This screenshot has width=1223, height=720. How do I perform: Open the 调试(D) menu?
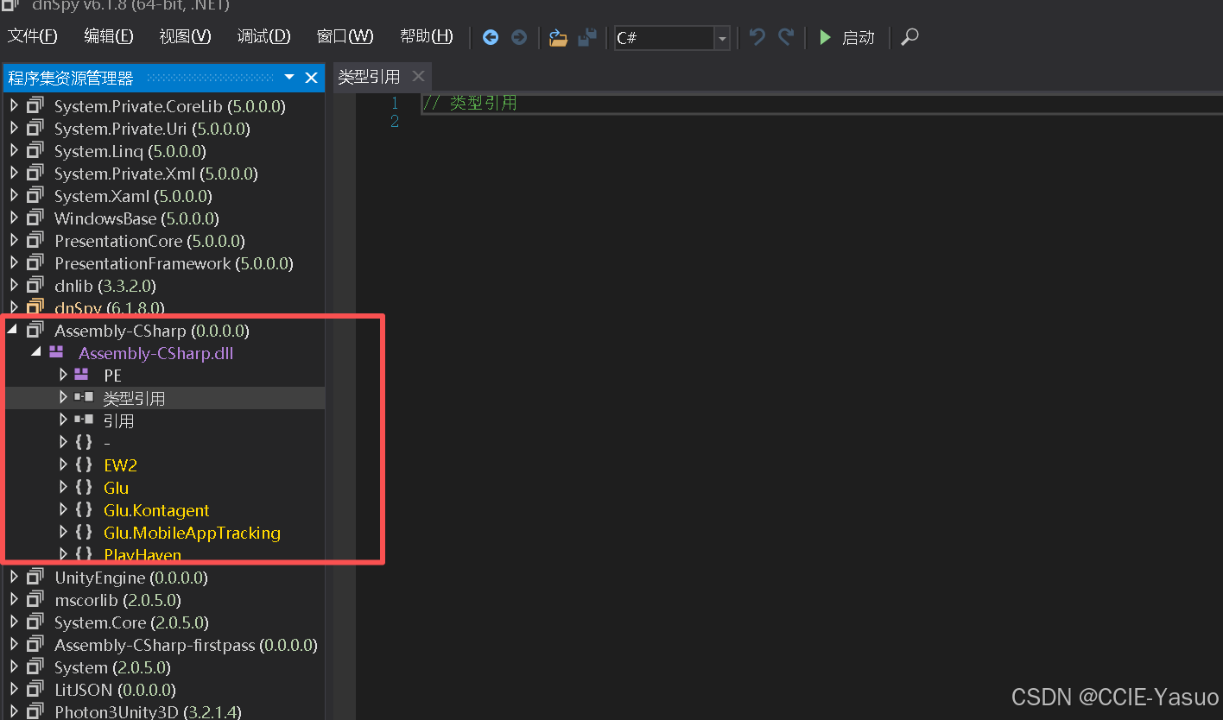tap(263, 36)
